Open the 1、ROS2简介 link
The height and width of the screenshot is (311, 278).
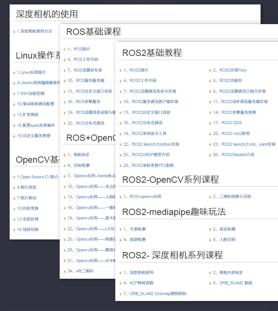coord(136,70)
